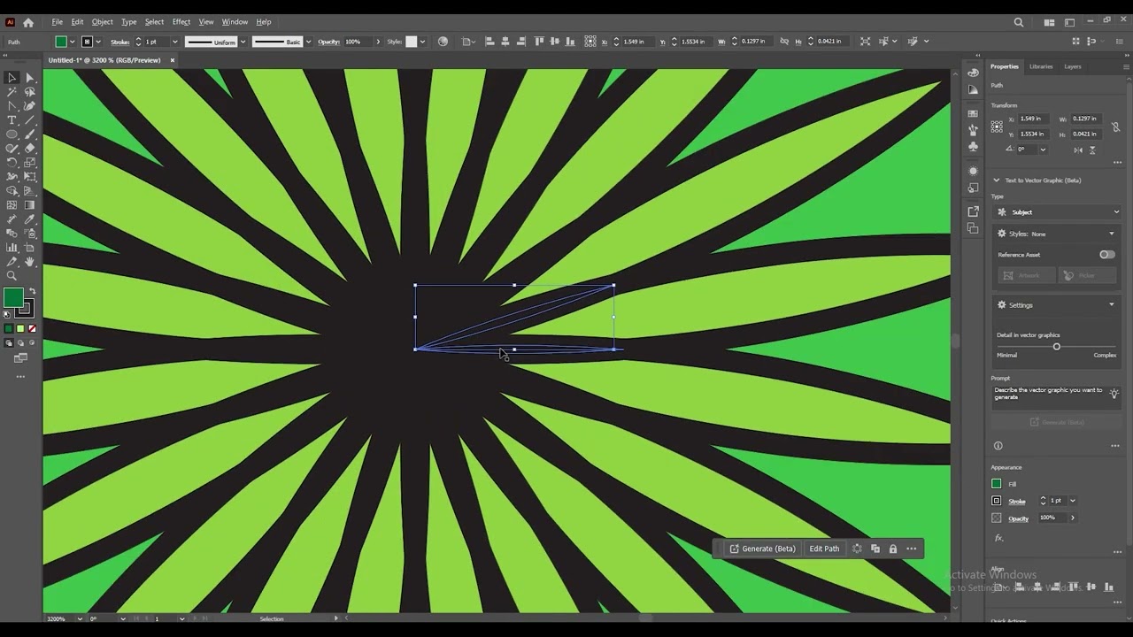Adjust the Detail in vector graphics slider
The image size is (1133, 637).
1056,347
